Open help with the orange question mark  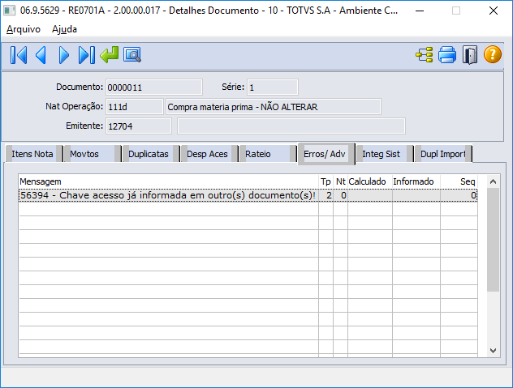[493, 54]
